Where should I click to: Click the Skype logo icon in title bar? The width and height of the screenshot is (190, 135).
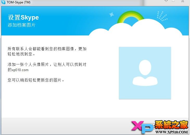coord(3,2)
